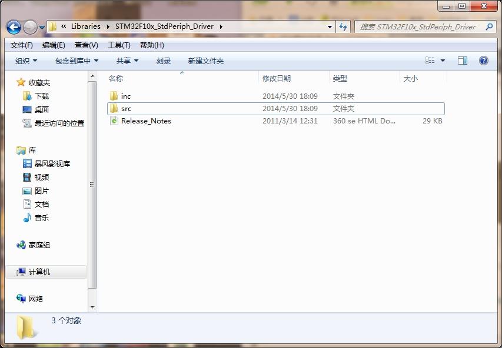Open 暴风影视库 library in sidebar
The height and width of the screenshot is (348, 502).
pyautogui.click(x=27, y=163)
